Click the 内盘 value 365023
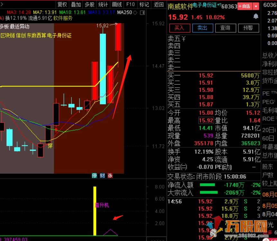 point(251,143)
